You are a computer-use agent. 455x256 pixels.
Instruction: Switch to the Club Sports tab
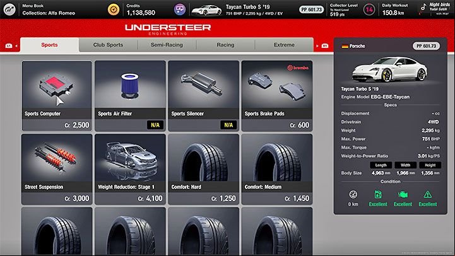tap(108, 45)
